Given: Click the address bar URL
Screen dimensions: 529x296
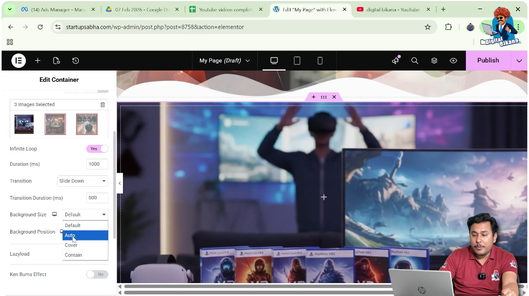Looking at the screenshot, I should pyautogui.click(x=155, y=27).
